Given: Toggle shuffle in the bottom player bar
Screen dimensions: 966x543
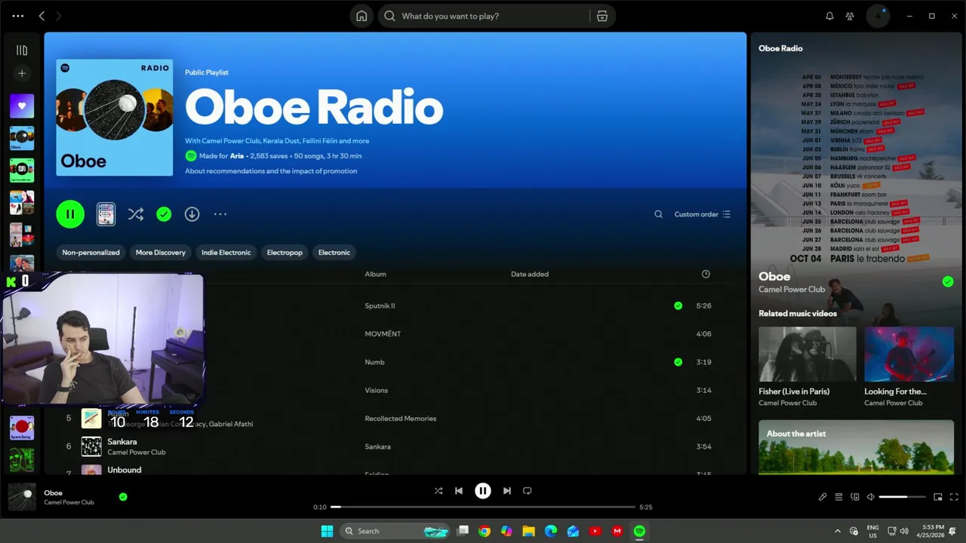Looking at the screenshot, I should [438, 491].
